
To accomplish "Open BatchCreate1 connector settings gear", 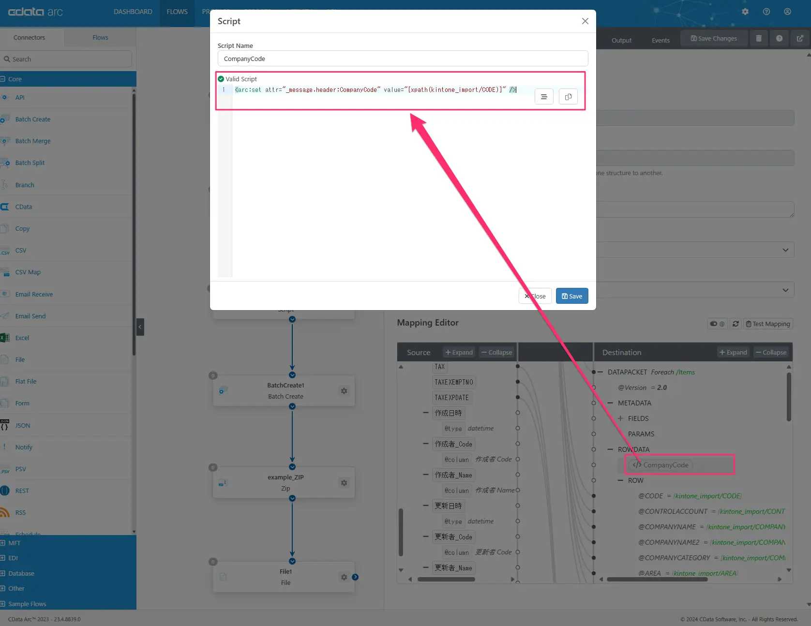I will pyautogui.click(x=344, y=391).
